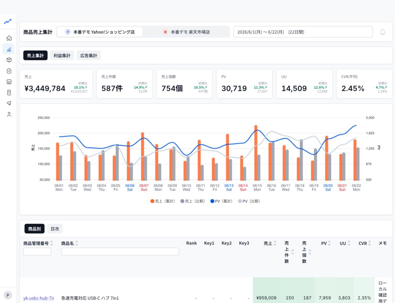Toggle the PV（比較）legend series

point(249,201)
